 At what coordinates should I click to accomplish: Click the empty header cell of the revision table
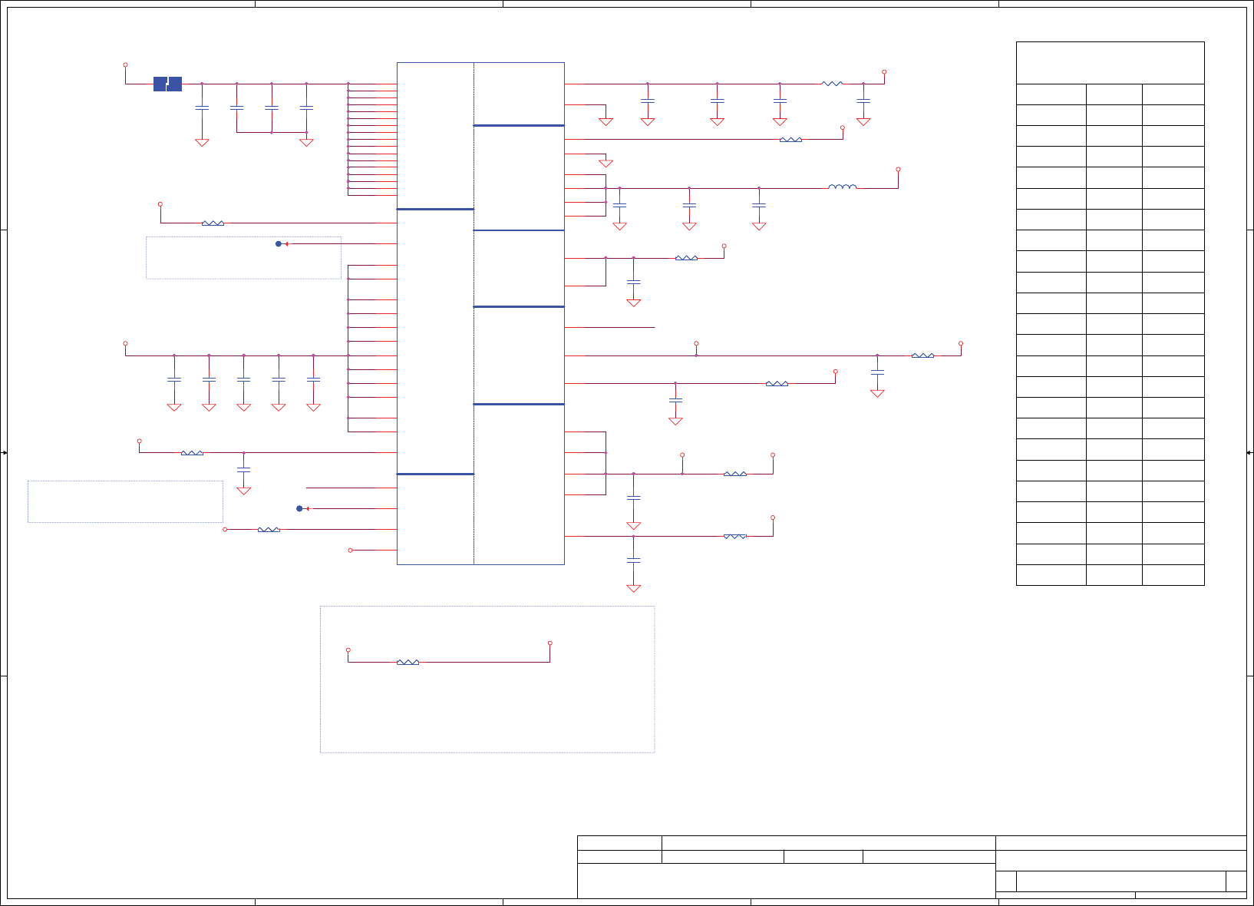(1110, 63)
